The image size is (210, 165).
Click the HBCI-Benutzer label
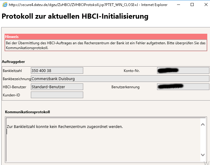[x=14, y=87]
